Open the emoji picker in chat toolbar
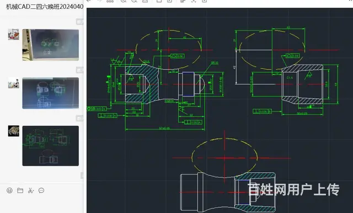 pos(9,190)
